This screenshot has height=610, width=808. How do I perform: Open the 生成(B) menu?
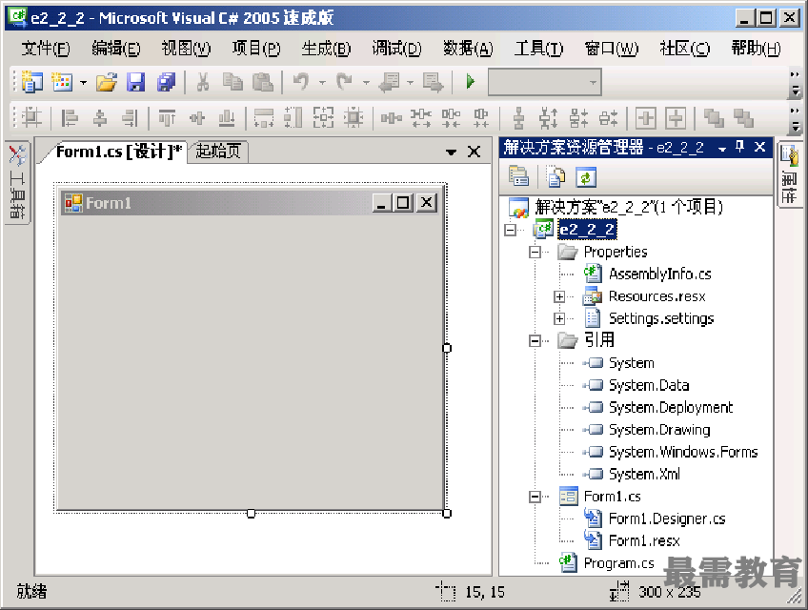(x=326, y=49)
